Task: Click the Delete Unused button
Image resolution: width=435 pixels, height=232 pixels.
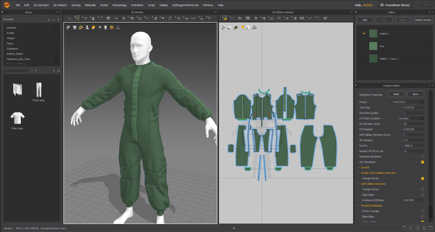Action: [423, 20]
